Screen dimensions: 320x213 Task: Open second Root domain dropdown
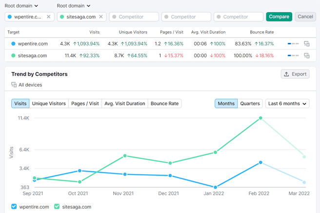click(x=74, y=6)
